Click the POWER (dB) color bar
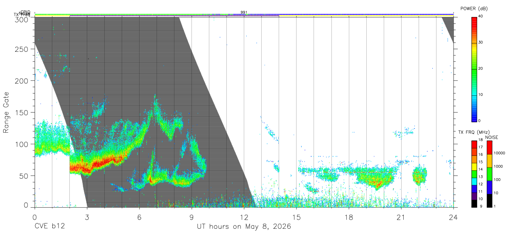The height and width of the screenshot is (235, 510). [474, 69]
